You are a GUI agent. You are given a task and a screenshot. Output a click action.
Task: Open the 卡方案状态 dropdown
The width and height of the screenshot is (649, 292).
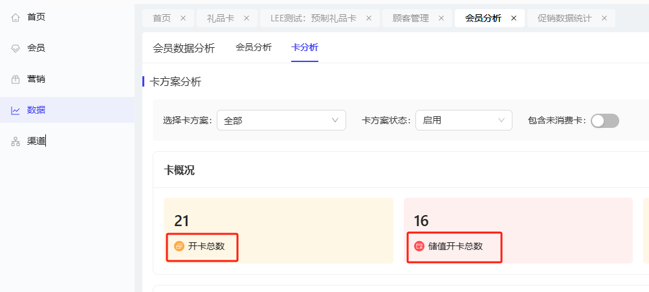[x=464, y=120]
